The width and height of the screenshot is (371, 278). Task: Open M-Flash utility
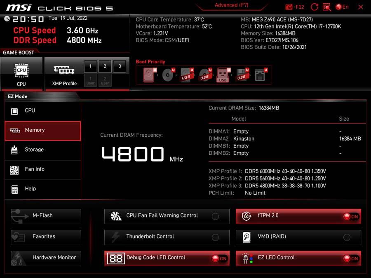(46, 216)
